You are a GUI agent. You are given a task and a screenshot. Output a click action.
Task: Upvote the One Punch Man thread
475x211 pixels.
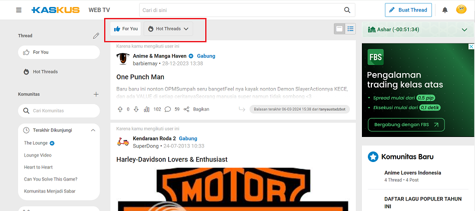click(x=120, y=109)
